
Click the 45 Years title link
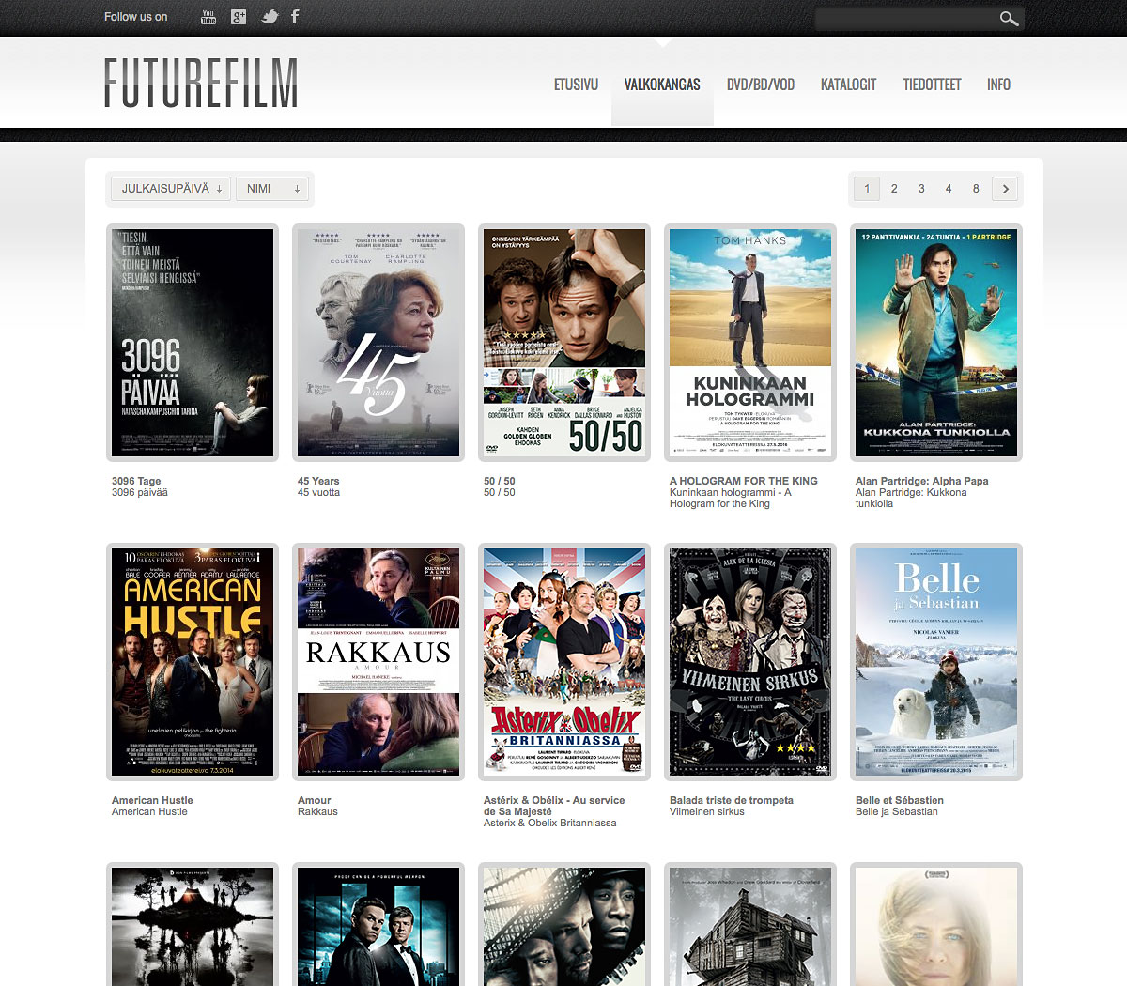(x=318, y=481)
